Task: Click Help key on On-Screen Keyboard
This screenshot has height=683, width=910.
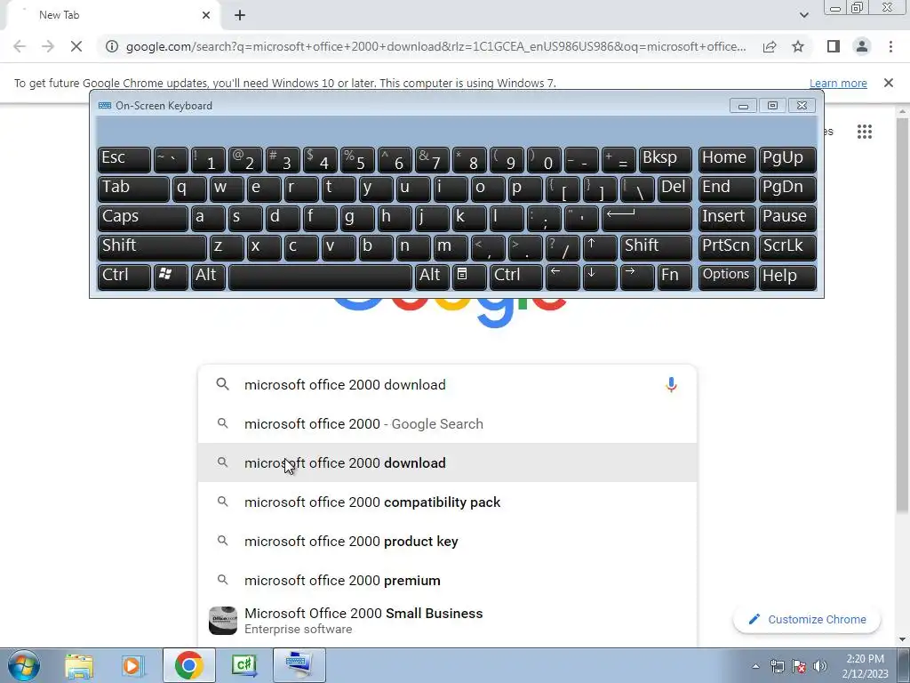Action: pyautogui.click(x=787, y=277)
